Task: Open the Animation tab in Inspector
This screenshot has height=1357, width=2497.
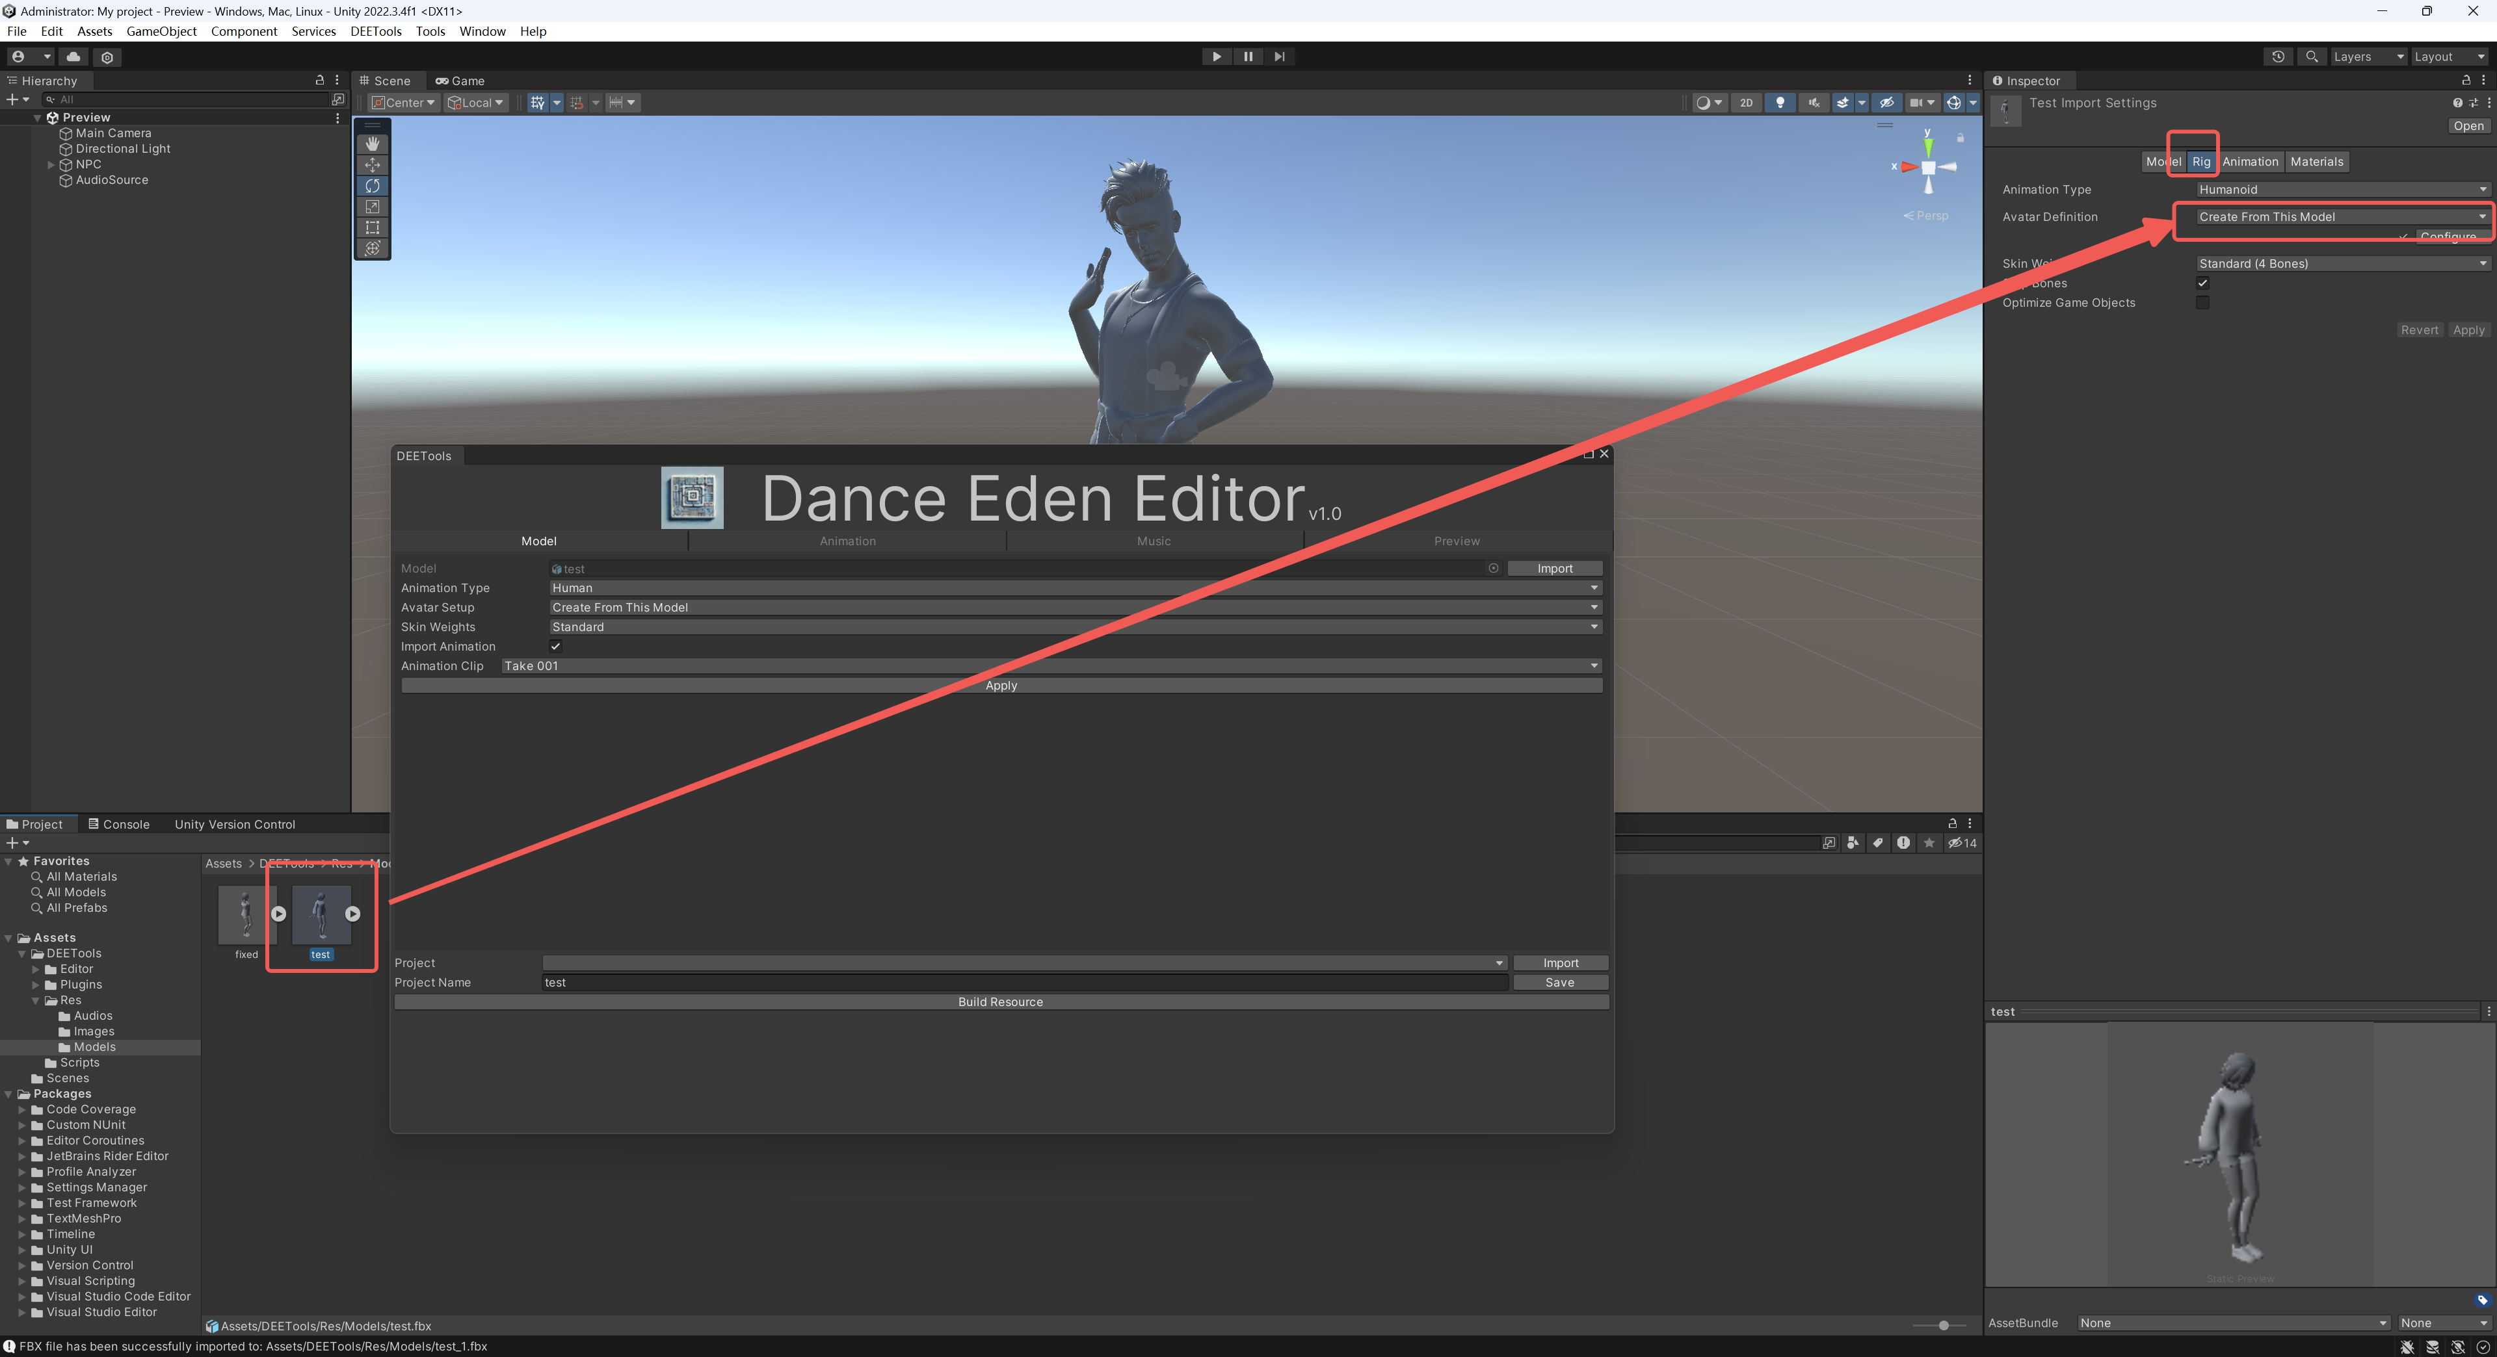Action: 2250,162
